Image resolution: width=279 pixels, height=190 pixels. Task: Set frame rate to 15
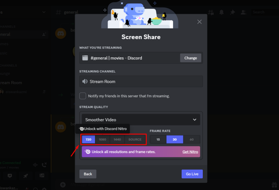tap(158, 139)
